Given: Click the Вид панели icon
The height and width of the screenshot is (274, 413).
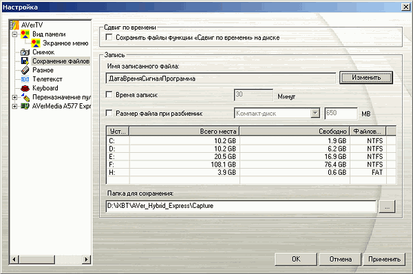Looking at the screenshot, I should 25,34.
